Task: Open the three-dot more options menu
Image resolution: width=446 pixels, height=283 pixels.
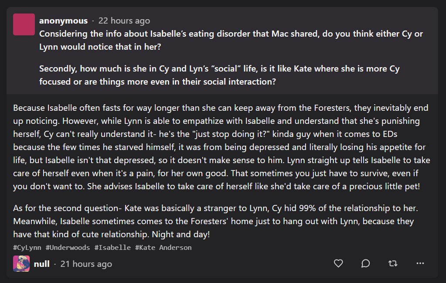Action: pyautogui.click(x=420, y=264)
